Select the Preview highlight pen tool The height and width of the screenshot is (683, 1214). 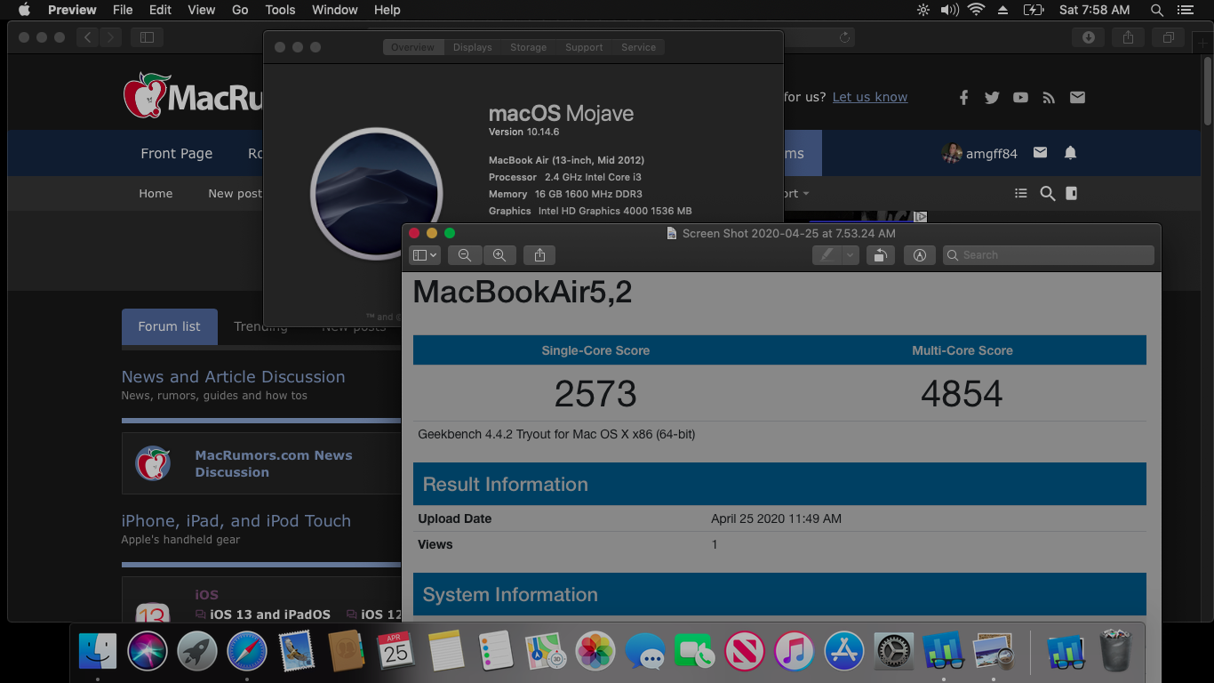(827, 255)
